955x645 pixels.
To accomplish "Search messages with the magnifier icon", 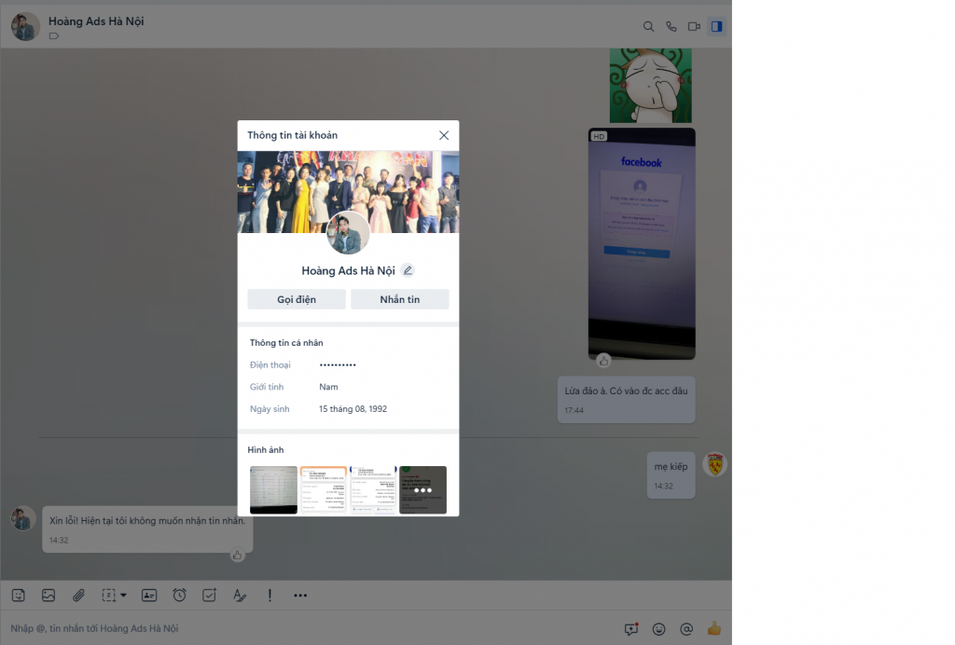I will tap(648, 26).
